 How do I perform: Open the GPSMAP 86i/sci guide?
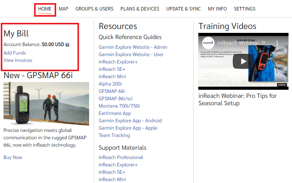pyautogui.click(x=115, y=99)
